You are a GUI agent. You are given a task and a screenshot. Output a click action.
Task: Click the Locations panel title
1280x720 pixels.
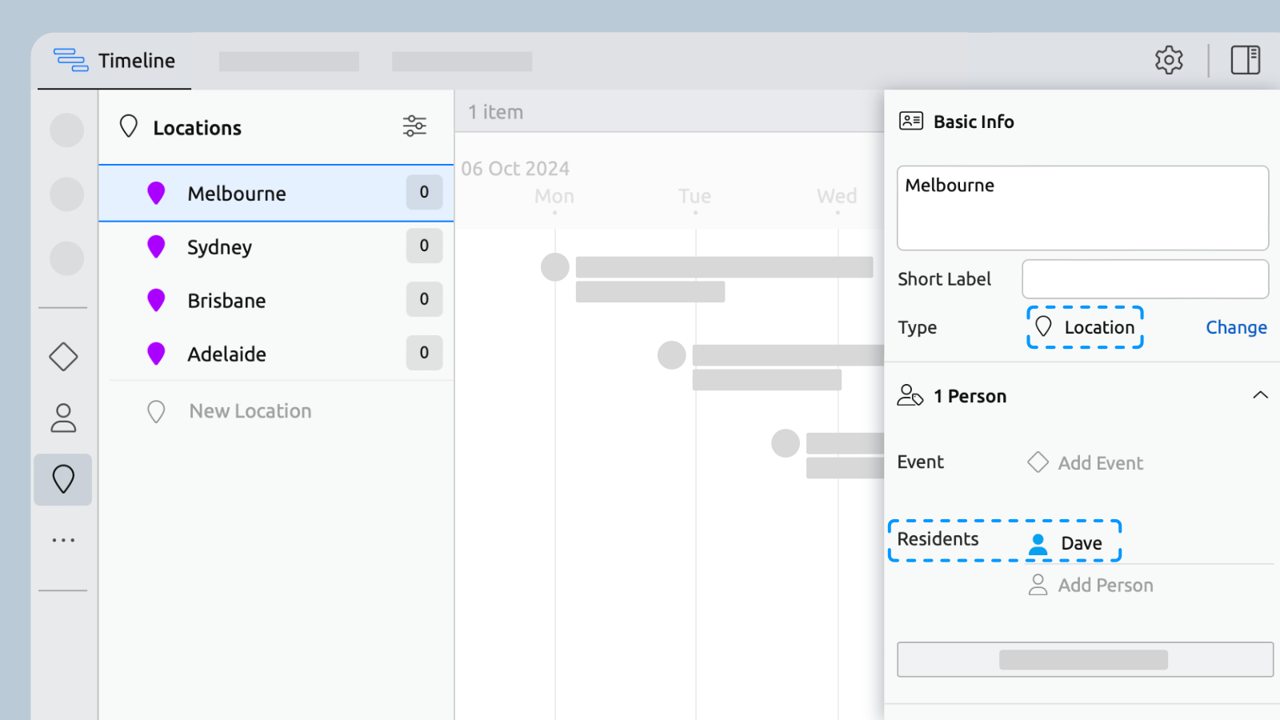point(197,128)
